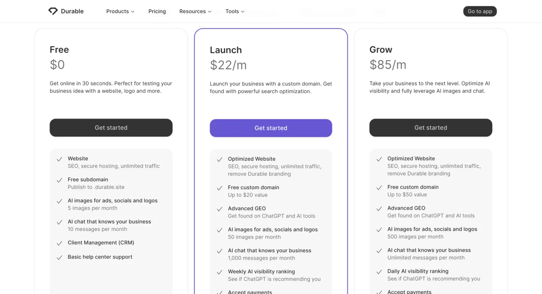Image resolution: width=542 pixels, height=294 pixels.
Task: Click checkmark beside Website in Free plan
Action: coord(59,159)
